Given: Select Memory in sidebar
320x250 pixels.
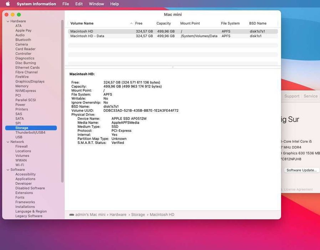Looking at the screenshot, I should 22,86.
